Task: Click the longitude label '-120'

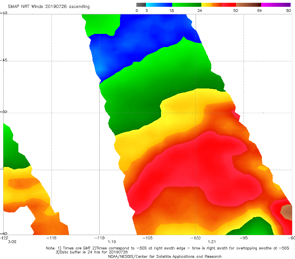Action: pos(4,238)
